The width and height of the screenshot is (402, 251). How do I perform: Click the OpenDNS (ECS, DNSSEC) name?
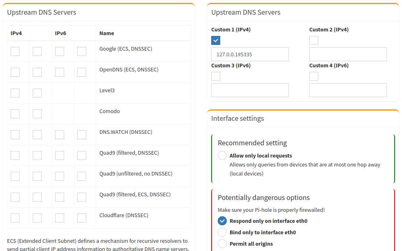point(129,69)
